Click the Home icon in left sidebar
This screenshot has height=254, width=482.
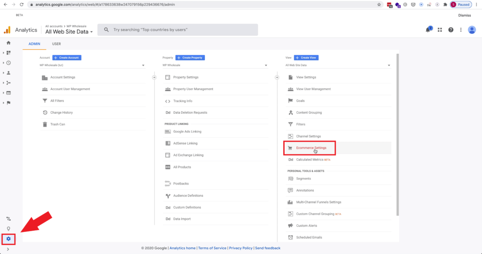tap(8, 43)
